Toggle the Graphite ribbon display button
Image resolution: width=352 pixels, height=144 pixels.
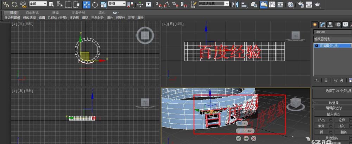tap(264, 4)
